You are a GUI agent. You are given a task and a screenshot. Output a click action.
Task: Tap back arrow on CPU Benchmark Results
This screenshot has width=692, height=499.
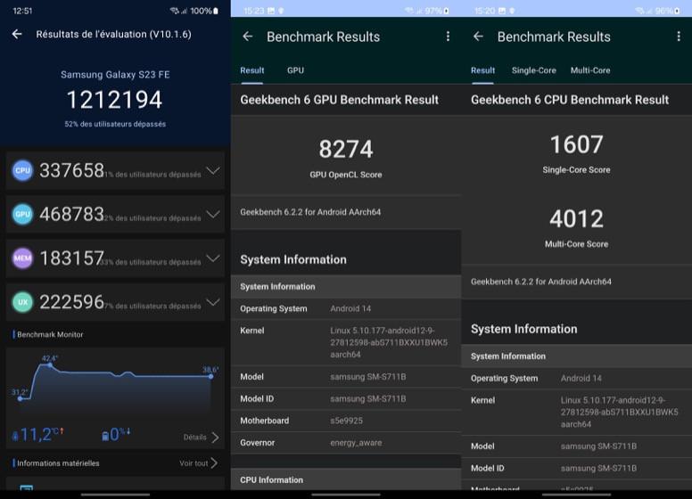coord(478,37)
